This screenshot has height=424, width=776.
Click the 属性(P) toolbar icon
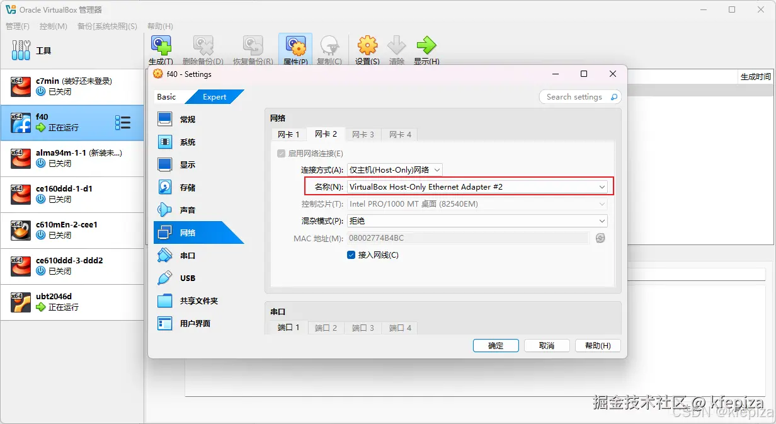[295, 47]
